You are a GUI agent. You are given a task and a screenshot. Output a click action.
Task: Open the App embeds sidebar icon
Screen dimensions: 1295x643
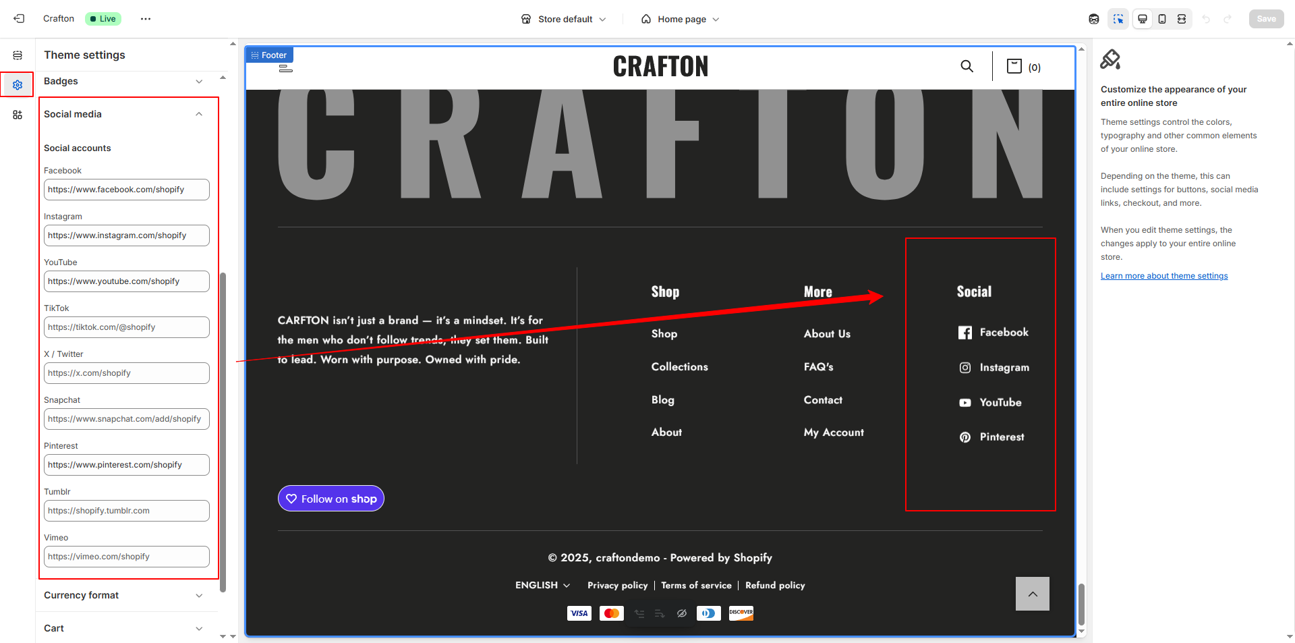tap(18, 115)
